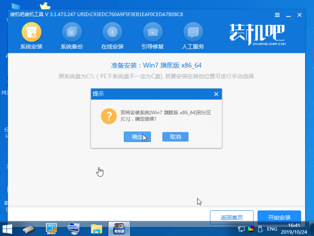Click the memory chip taskbar icon
The image size is (314, 236).
click(x=28, y=229)
